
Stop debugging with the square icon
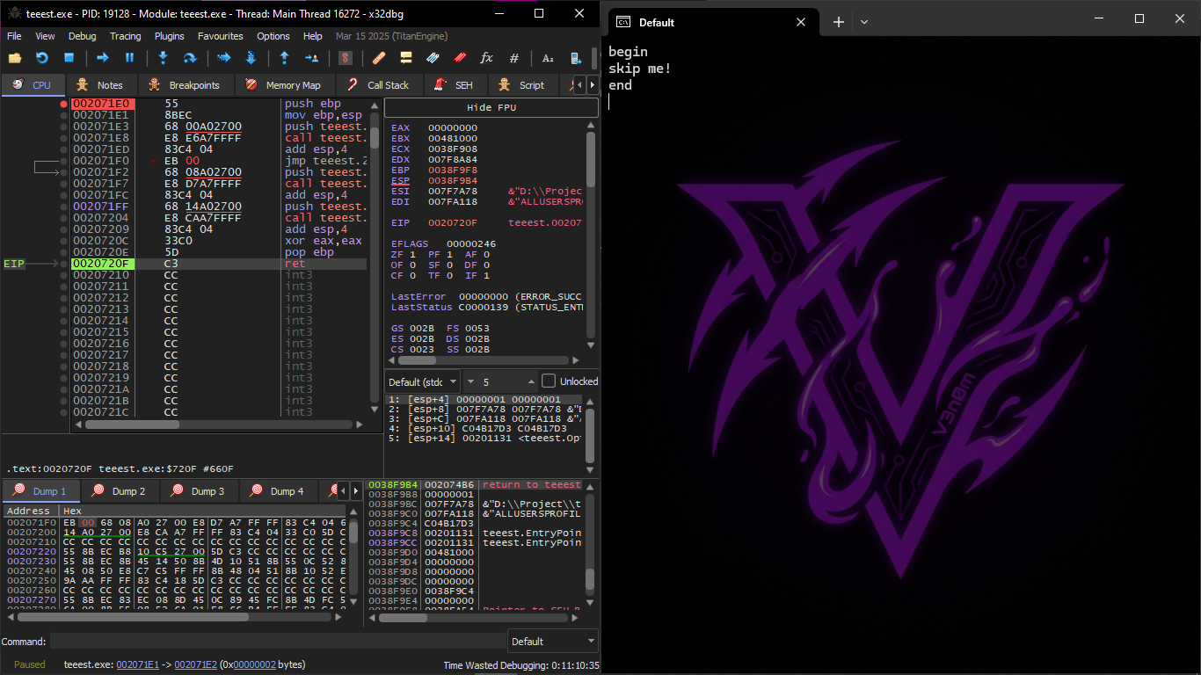click(69, 58)
